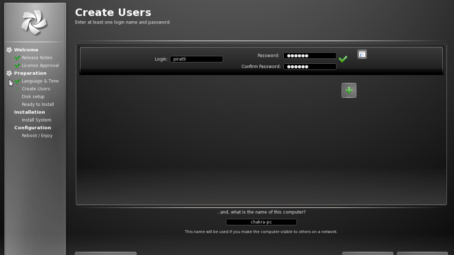This screenshot has height=255, width=454.
Task: Edit the chakra-pc computer name field
Action: pos(261,222)
